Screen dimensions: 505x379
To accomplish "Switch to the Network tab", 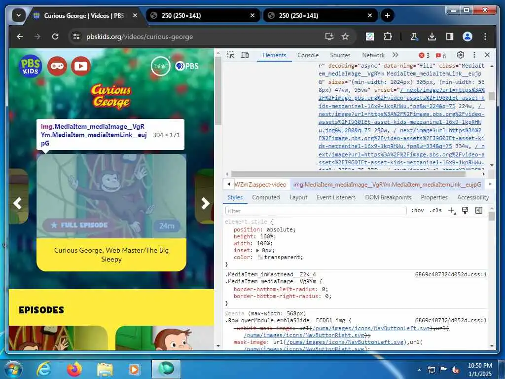I will point(373,55).
